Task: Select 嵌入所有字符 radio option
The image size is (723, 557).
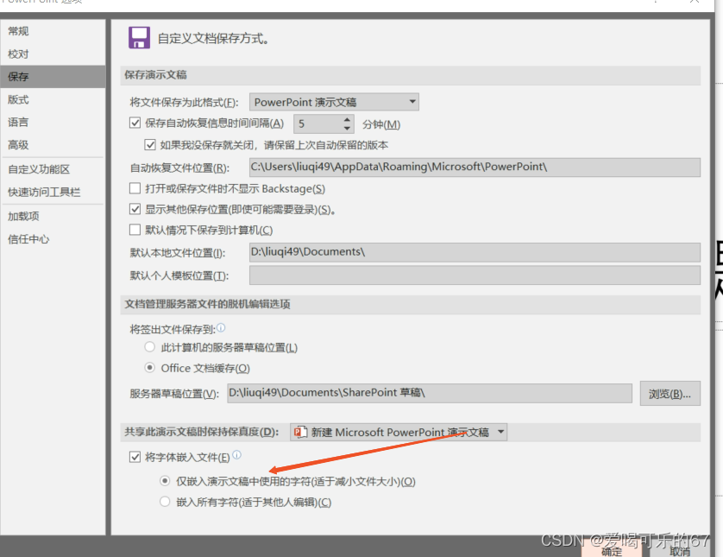Action: coord(165,502)
